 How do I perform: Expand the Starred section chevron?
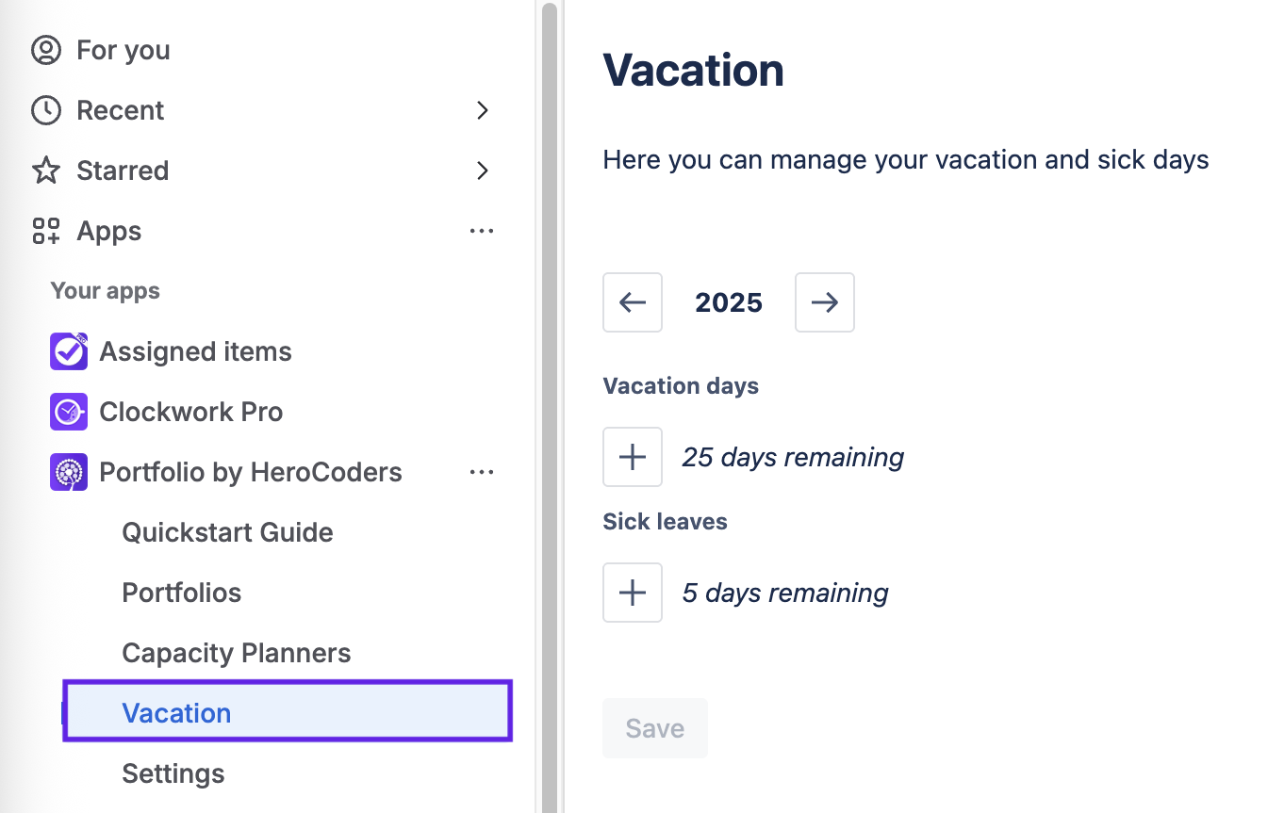483,171
